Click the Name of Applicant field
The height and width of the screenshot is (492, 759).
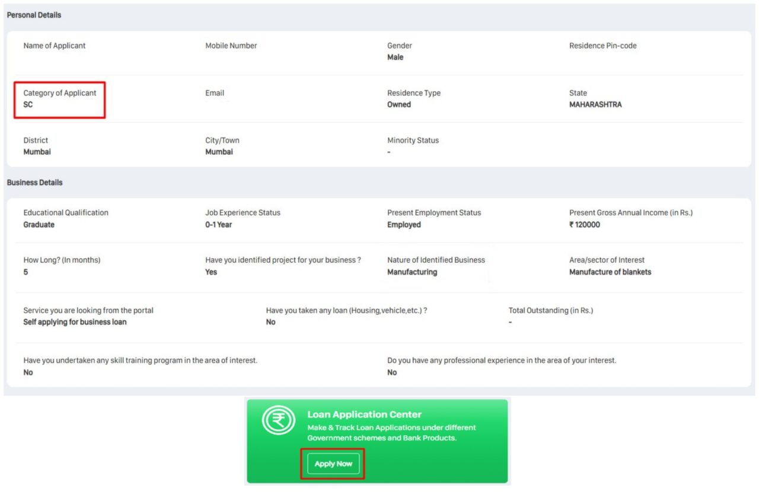[55, 46]
